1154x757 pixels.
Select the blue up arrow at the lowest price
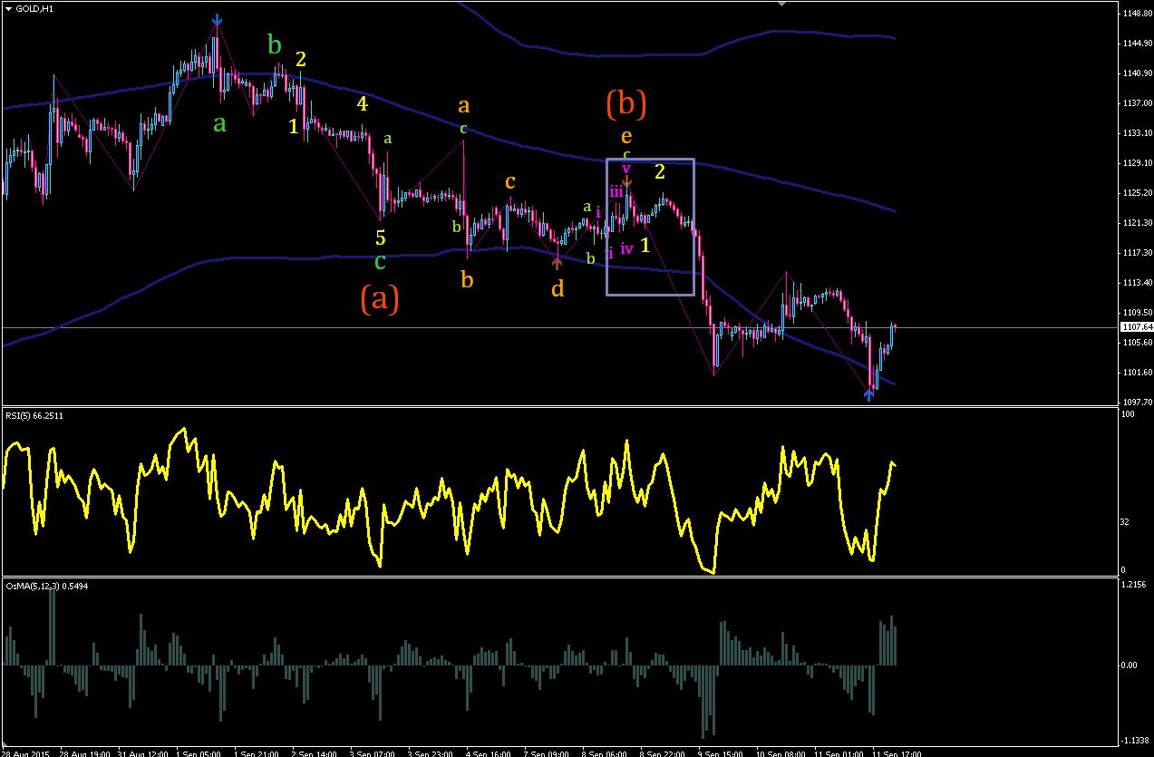pos(869,394)
